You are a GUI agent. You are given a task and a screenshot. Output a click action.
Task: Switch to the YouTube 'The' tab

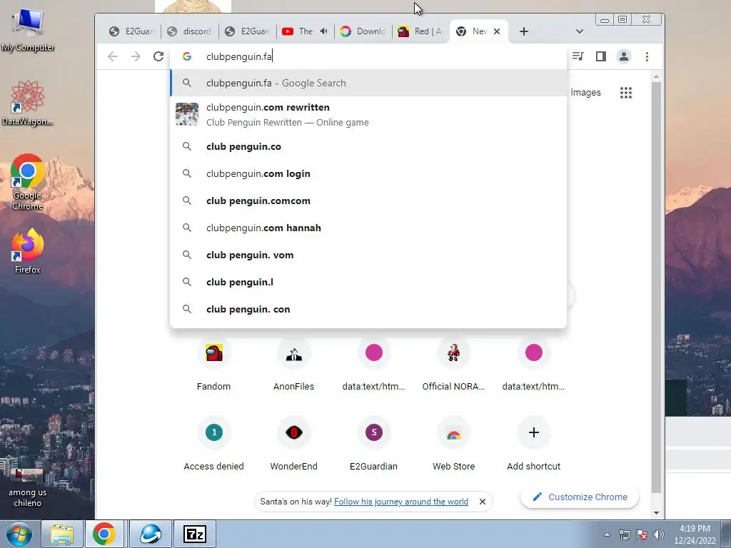298,31
